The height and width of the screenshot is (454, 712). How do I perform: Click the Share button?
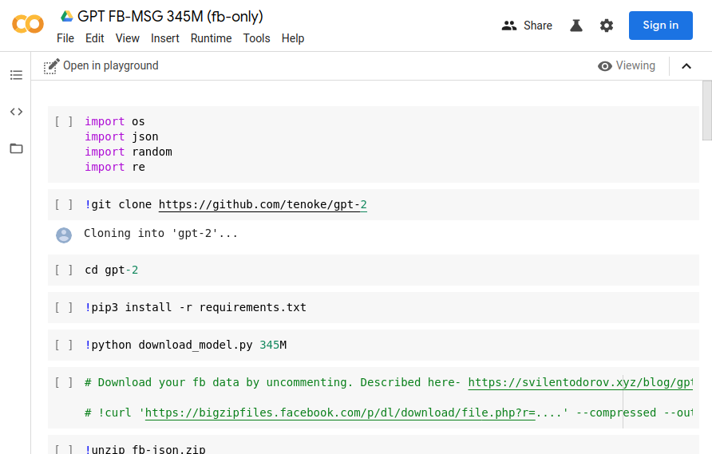527,26
